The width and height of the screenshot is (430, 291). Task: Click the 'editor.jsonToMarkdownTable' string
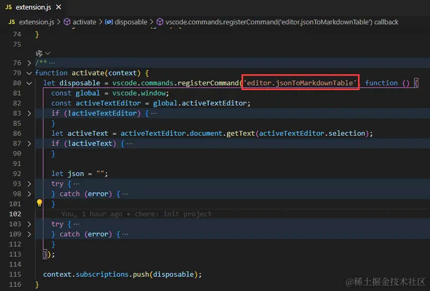[x=300, y=83]
